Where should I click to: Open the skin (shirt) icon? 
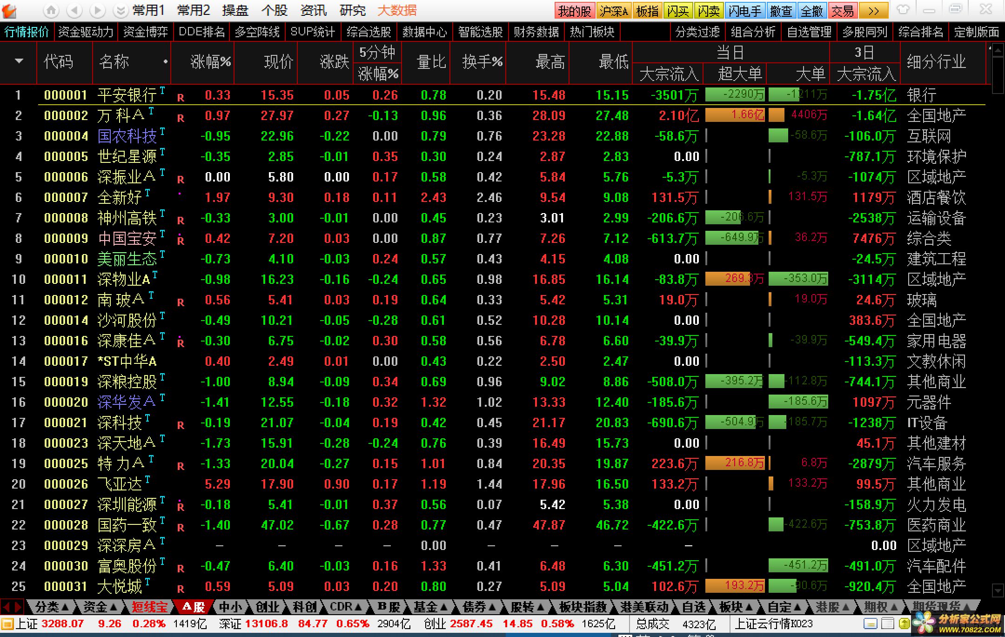pos(903,10)
